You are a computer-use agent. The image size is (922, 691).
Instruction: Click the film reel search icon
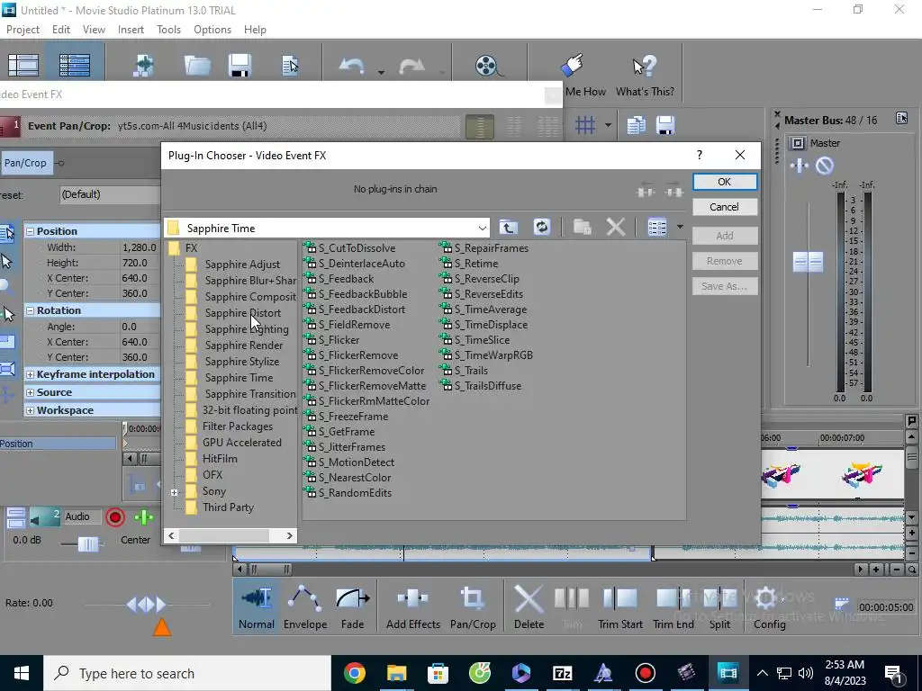488,66
